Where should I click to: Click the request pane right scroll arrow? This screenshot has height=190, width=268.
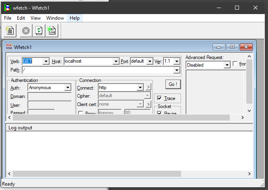tap(242, 117)
